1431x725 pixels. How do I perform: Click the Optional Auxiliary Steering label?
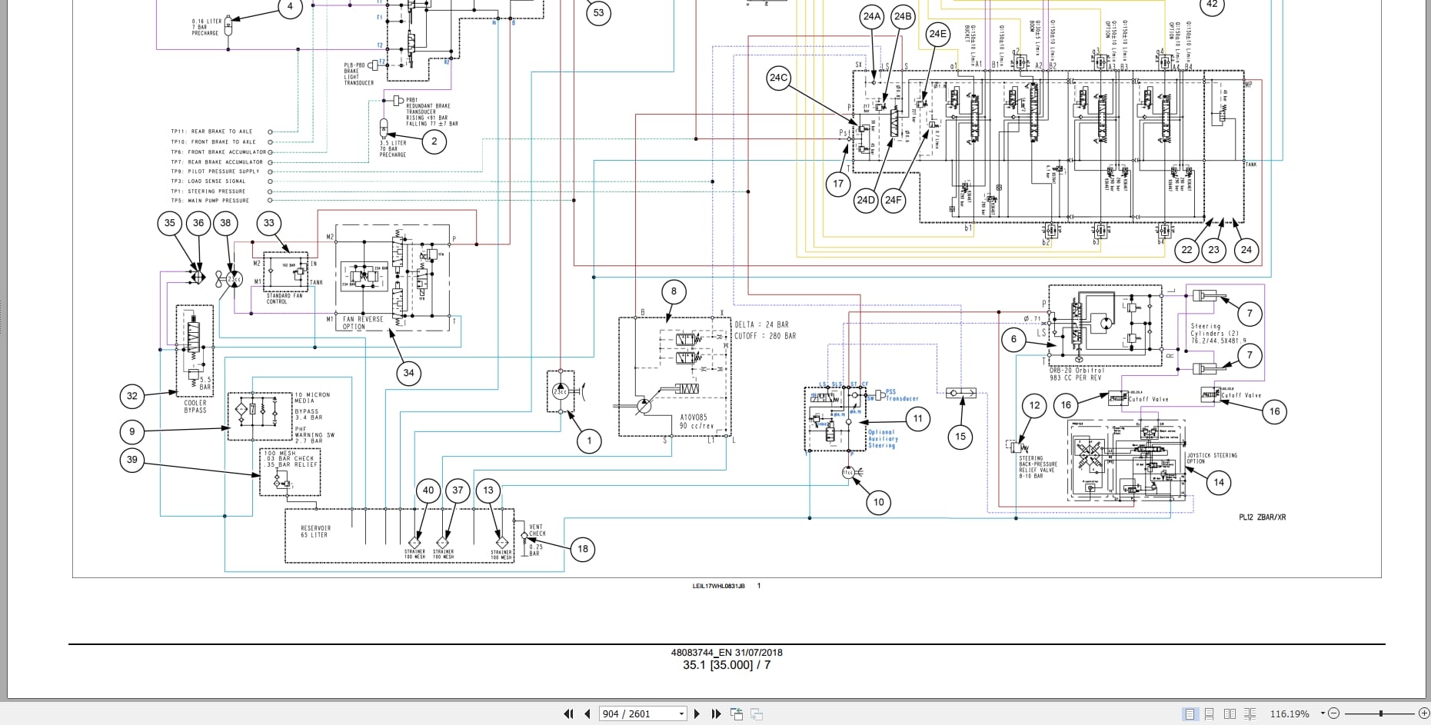coord(883,439)
